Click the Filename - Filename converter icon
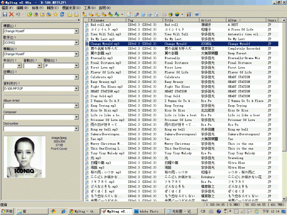287x215 pixels. point(98,14)
